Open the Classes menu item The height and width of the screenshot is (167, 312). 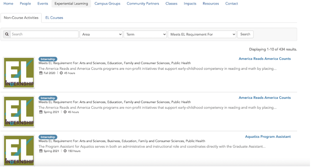coord(171,4)
